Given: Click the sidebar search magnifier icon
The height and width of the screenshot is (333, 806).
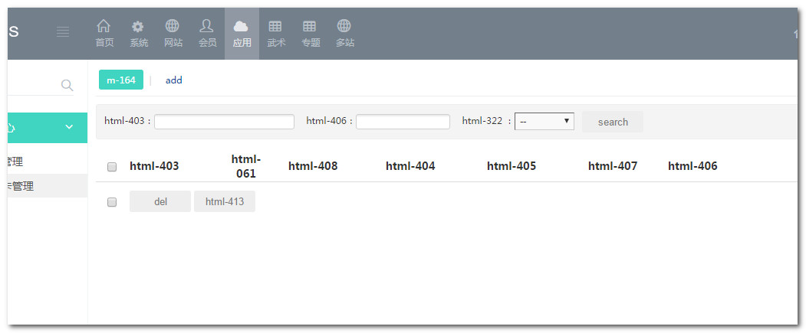Looking at the screenshot, I should 67,85.
